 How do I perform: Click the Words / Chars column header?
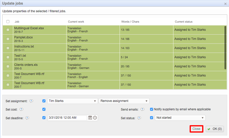pos(130,22)
